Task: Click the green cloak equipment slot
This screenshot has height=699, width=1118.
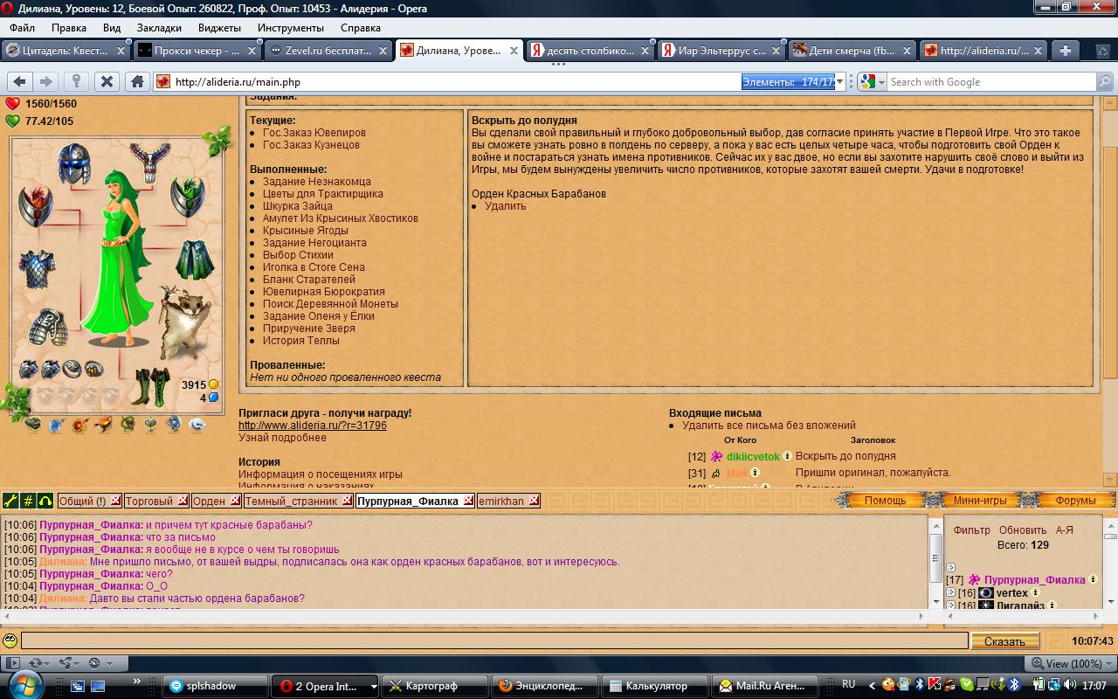Action: pos(194,260)
